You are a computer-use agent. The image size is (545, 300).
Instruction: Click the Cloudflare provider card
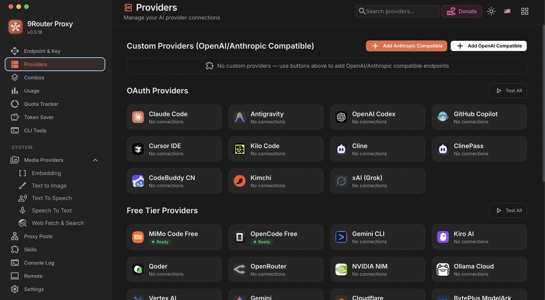pos(378,295)
